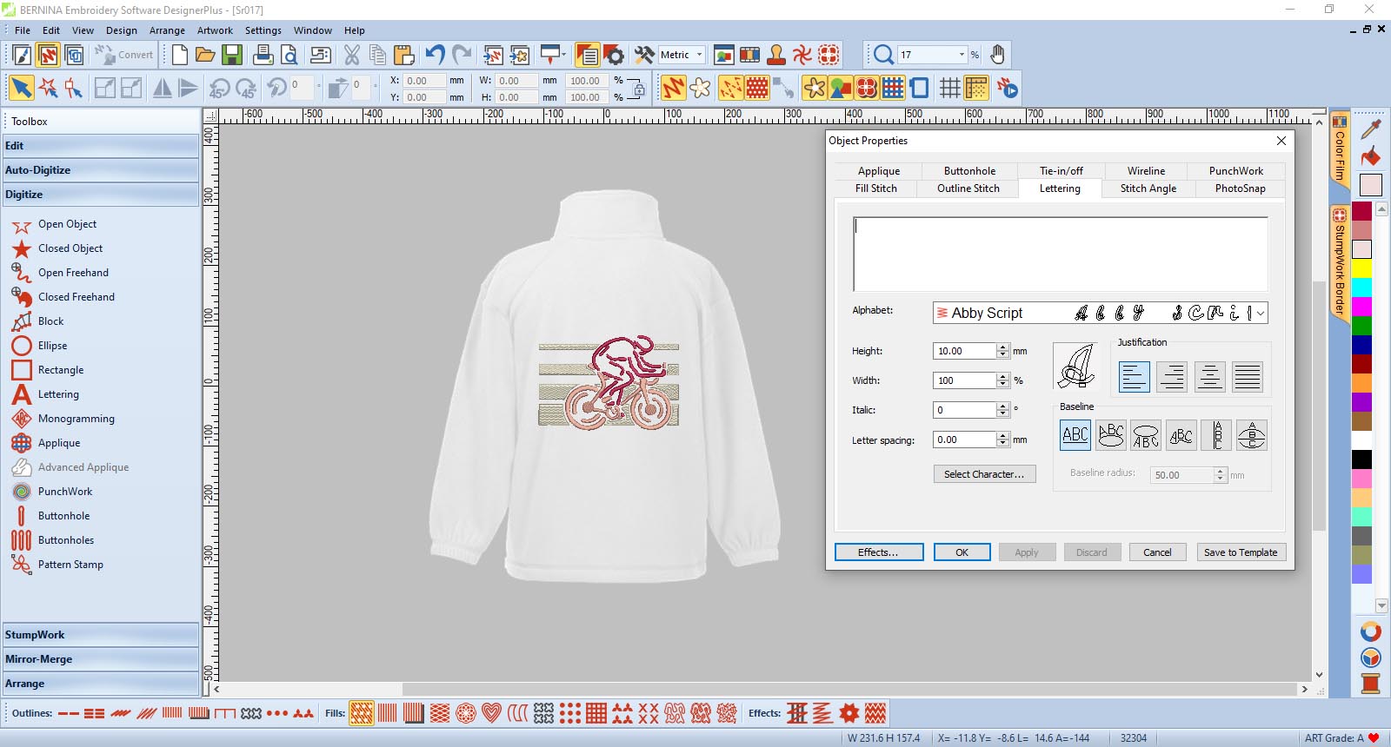Select the straight horizontal ABC baseline
Image resolution: width=1391 pixels, height=747 pixels.
tap(1075, 435)
